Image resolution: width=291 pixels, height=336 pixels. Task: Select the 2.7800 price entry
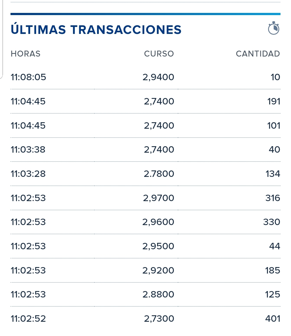(159, 174)
